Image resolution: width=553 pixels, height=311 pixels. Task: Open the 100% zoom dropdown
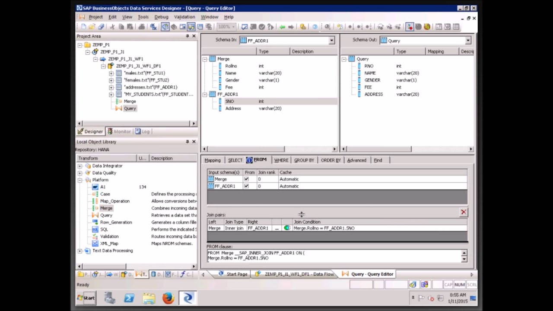pyautogui.click(x=233, y=27)
